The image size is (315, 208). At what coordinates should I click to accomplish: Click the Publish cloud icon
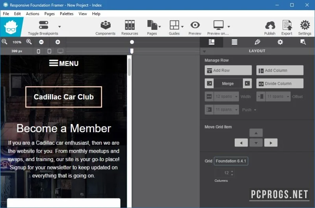[270, 26]
